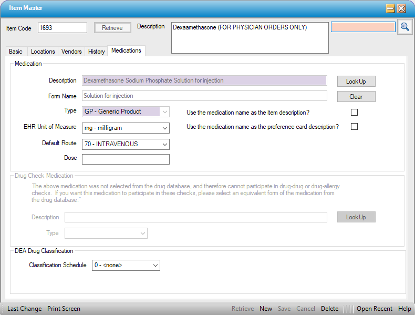Click the pink search text box
This screenshot has height=315, width=415.
[x=362, y=27]
